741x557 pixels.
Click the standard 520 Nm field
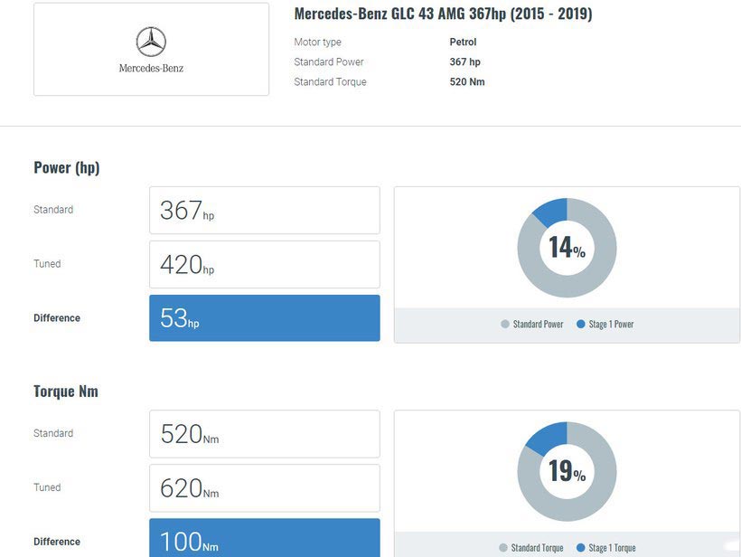point(264,434)
